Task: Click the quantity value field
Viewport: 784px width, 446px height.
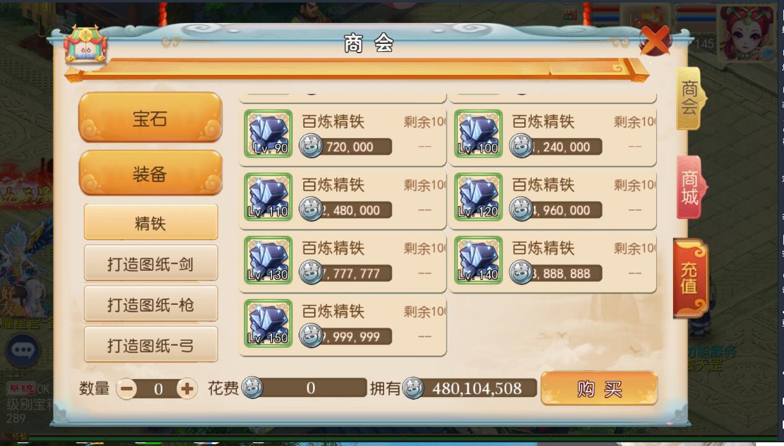Action: [x=157, y=388]
